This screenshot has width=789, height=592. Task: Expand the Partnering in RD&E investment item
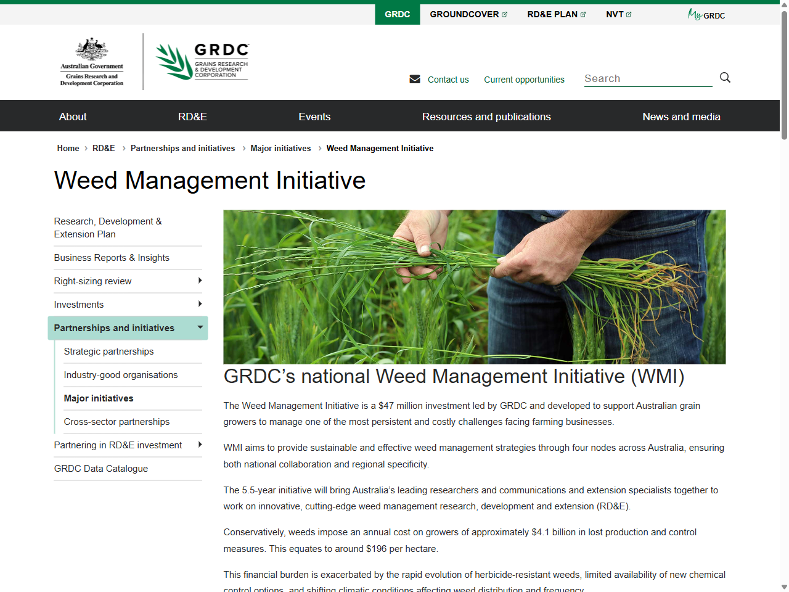click(200, 445)
